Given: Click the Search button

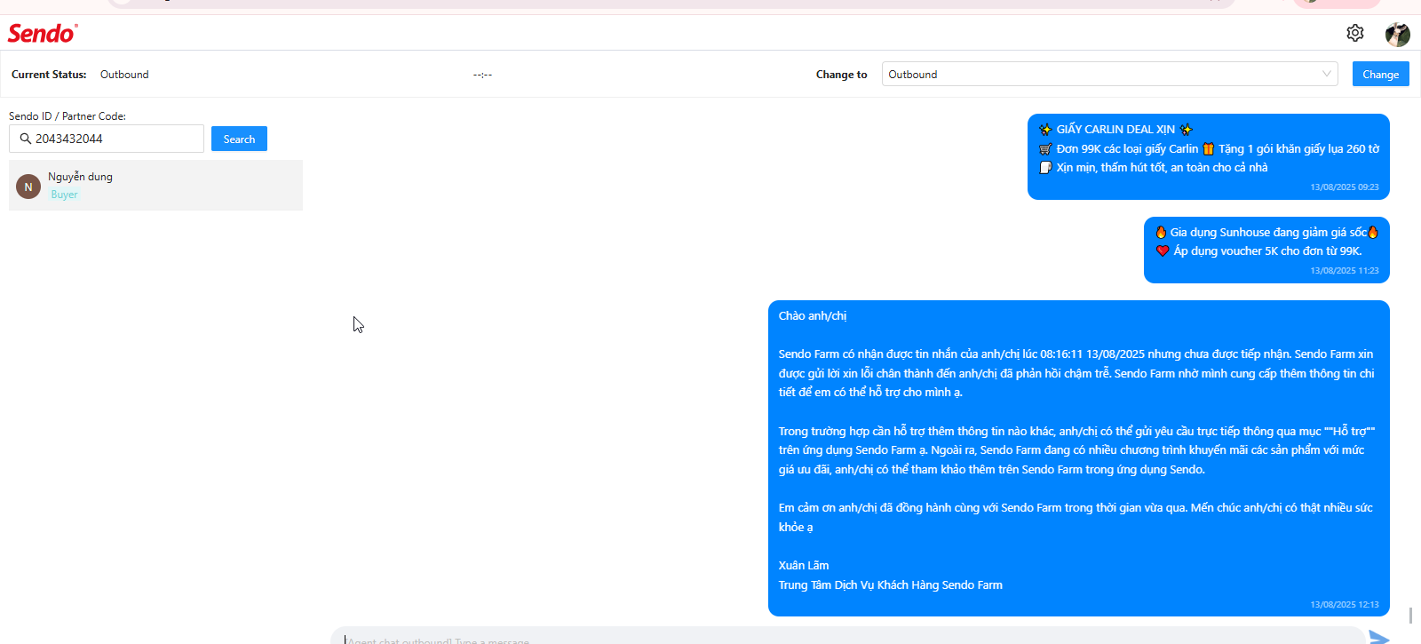Looking at the screenshot, I should 239,139.
